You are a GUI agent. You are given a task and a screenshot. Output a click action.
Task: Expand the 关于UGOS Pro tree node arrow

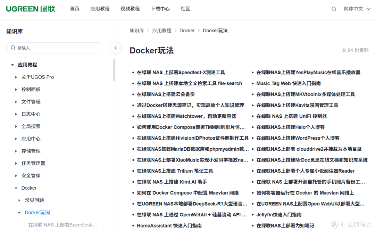[16, 77]
